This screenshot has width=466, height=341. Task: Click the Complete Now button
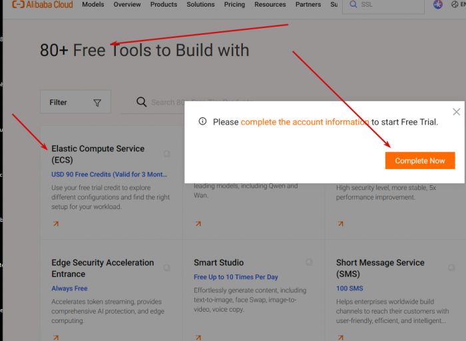tap(420, 161)
